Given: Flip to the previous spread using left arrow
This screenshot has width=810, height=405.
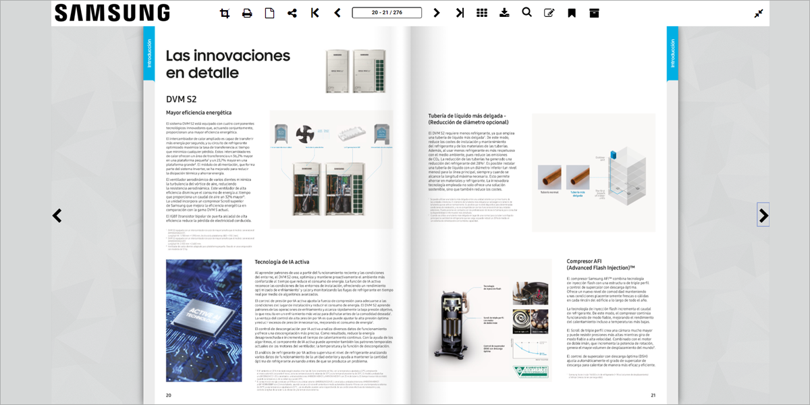Looking at the screenshot, I should tap(57, 216).
